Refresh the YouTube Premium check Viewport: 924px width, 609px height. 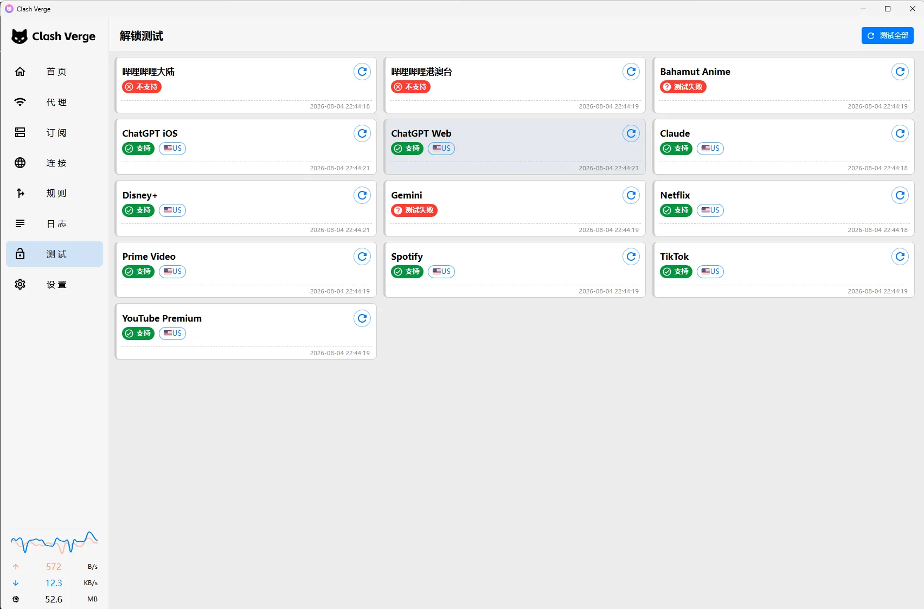pyautogui.click(x=362, y=318)
